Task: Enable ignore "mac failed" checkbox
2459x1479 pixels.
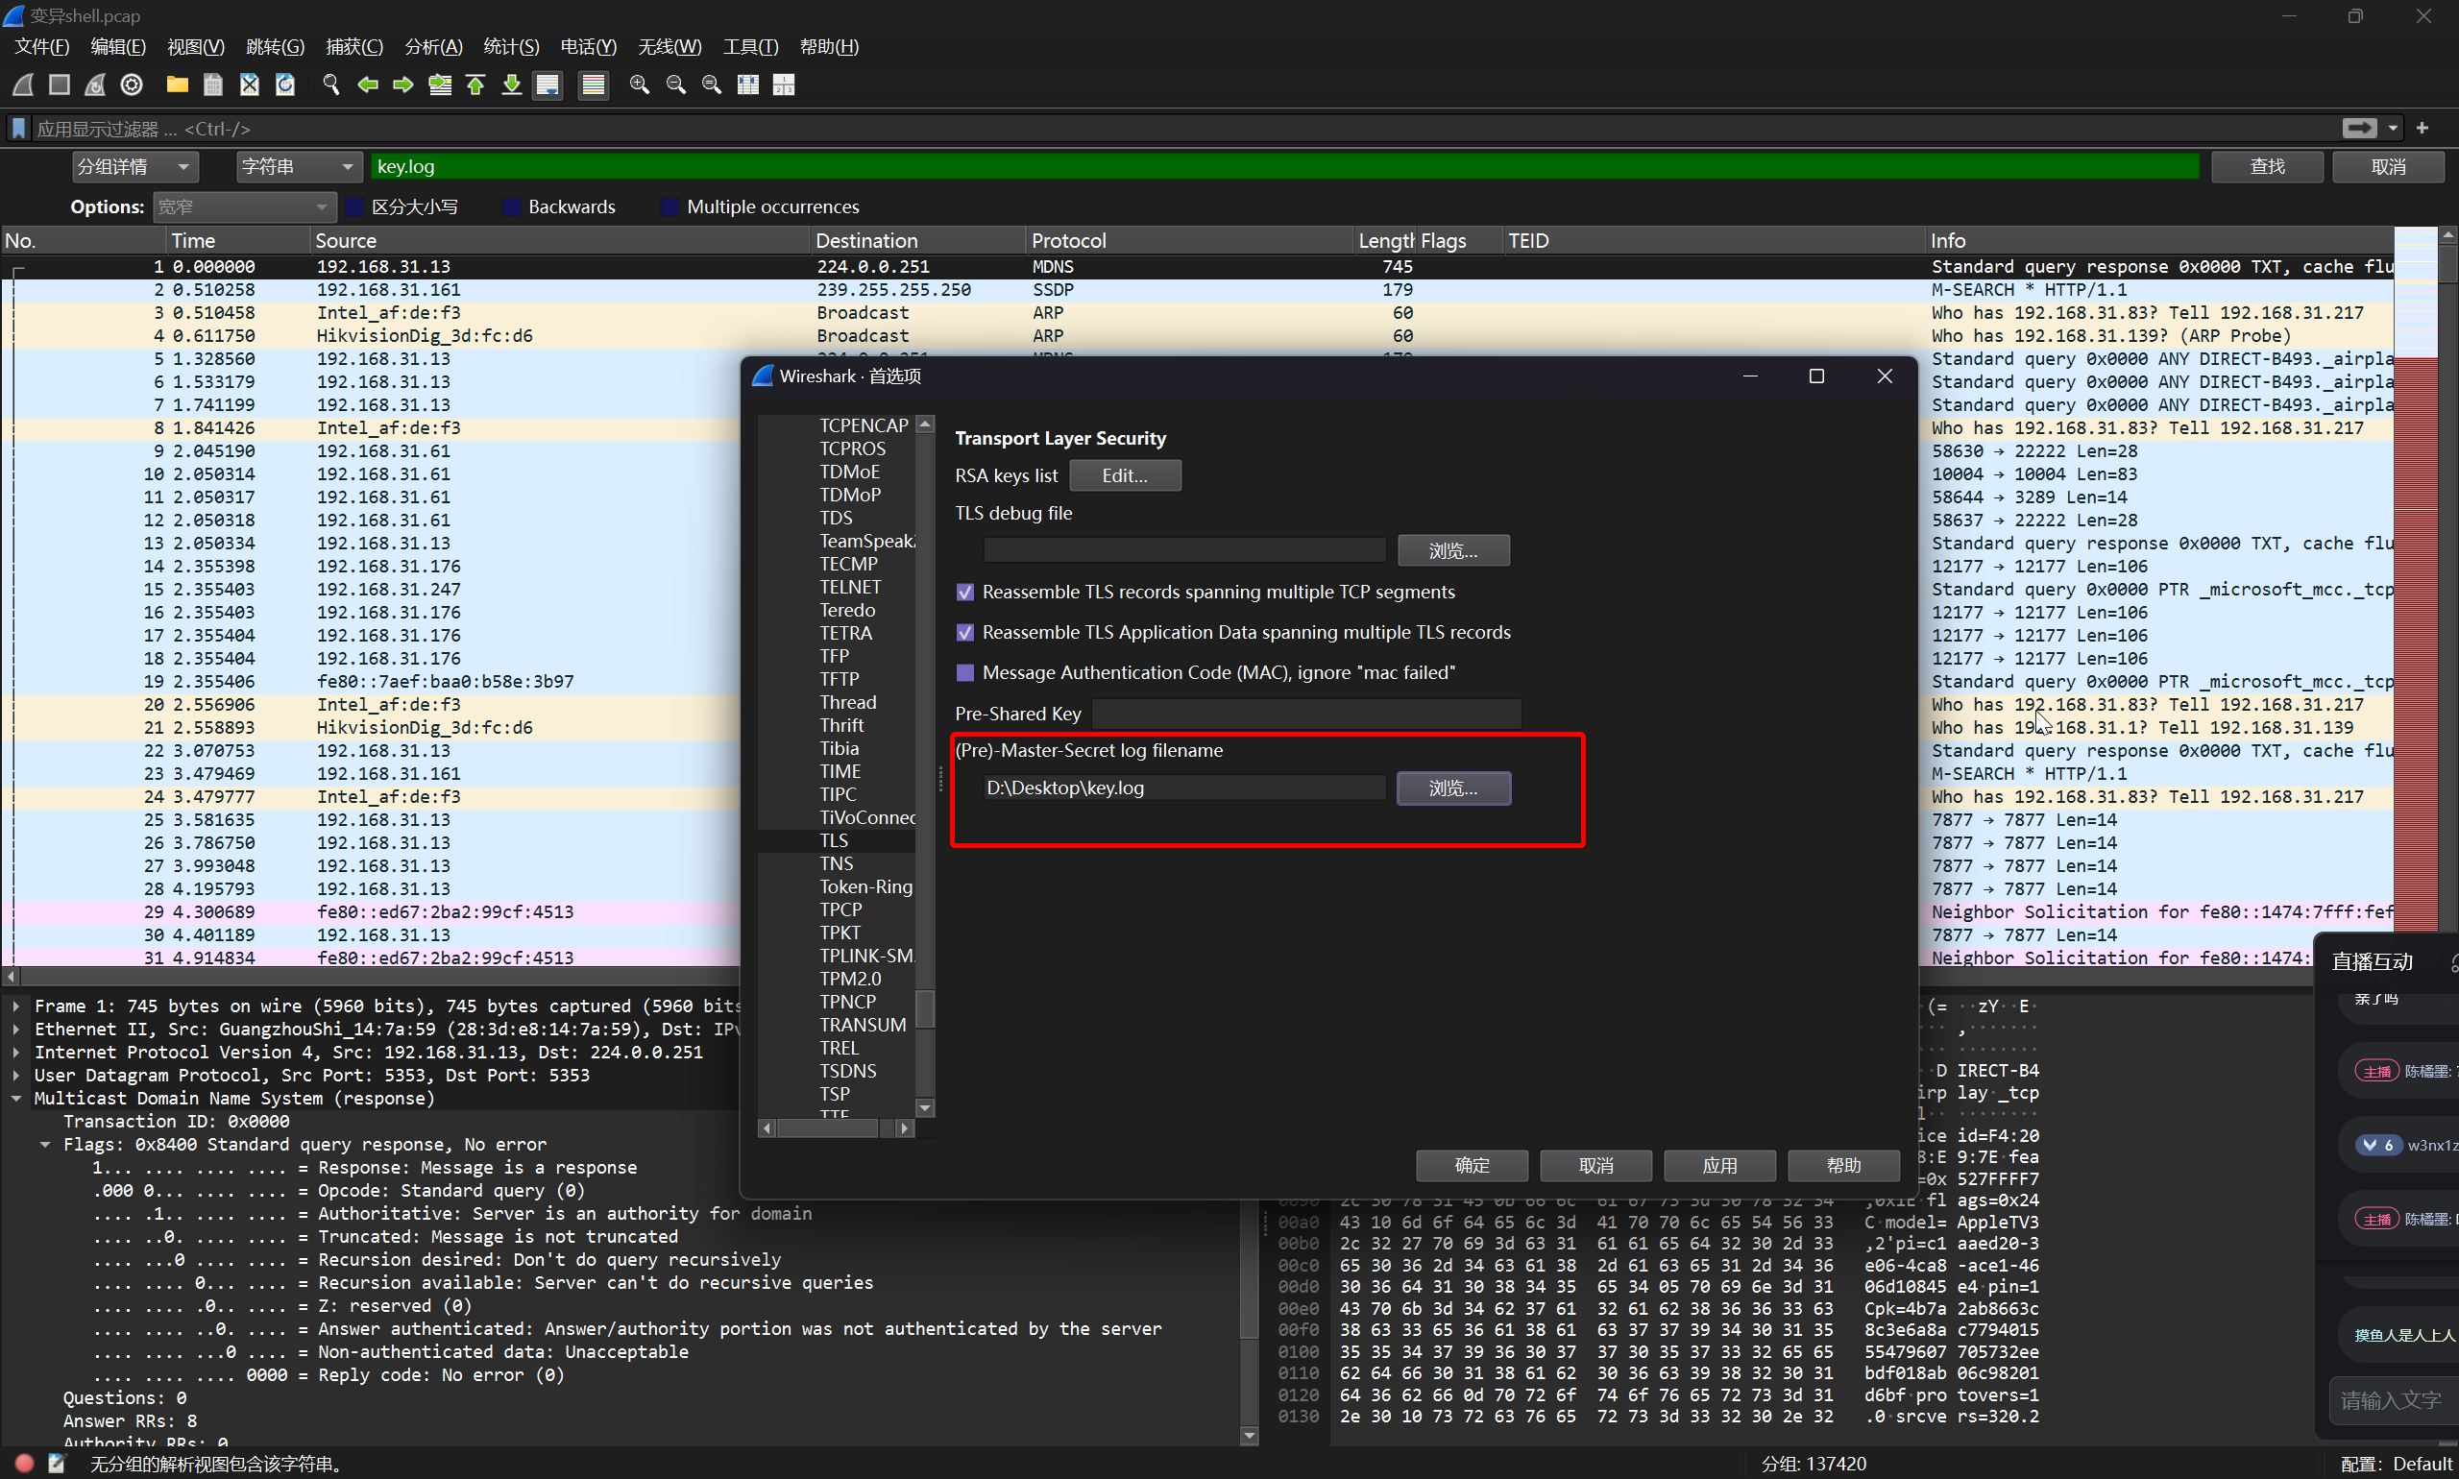Action: [963, 672]
